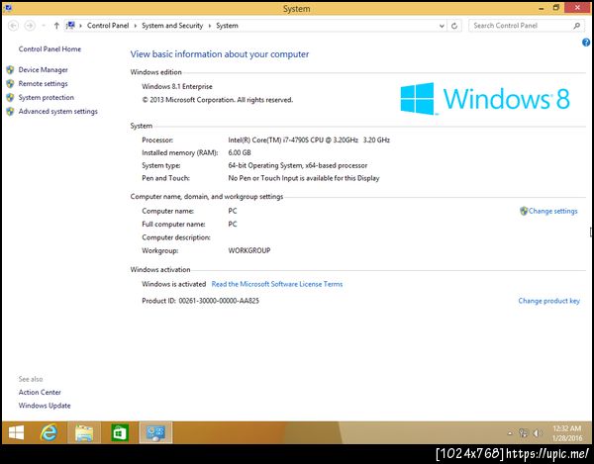Minimize the System window
594x464 pixels.
pyautogui.click(x=541, y=8)
